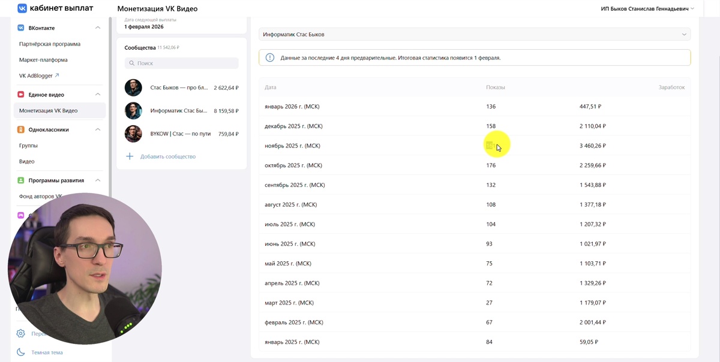Click the Единое видео section icon
Image resolution: width=720 pixels, height=362 pixels.
(21, 95)
